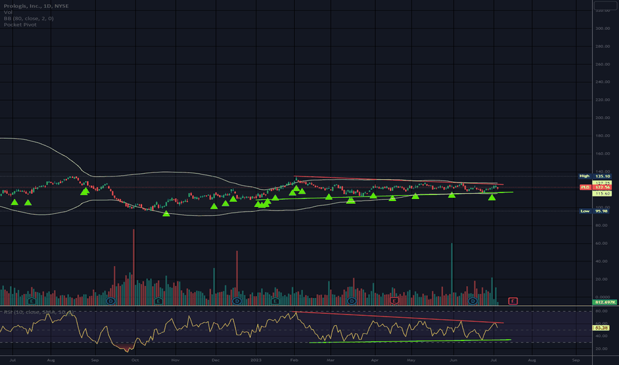Image resolution: width=619 pixels, height=365 pixels.
Task: Select the Prologis, Inc. symbol legend
Action: point(37,6)
